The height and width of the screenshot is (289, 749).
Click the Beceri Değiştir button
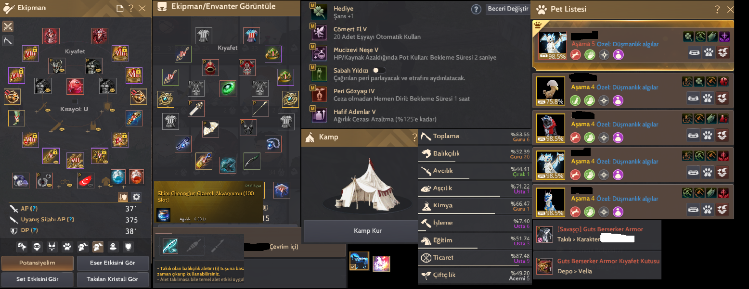(x=507, y=9)
